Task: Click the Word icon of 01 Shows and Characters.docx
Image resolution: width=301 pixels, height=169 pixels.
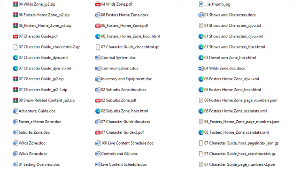Action: pos(201,15)
